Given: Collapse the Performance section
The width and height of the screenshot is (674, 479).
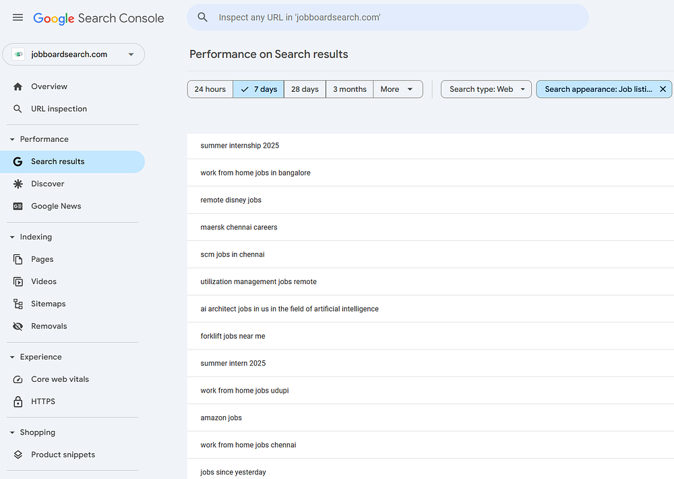Looking at the screenshot, I should click(12, 139).
